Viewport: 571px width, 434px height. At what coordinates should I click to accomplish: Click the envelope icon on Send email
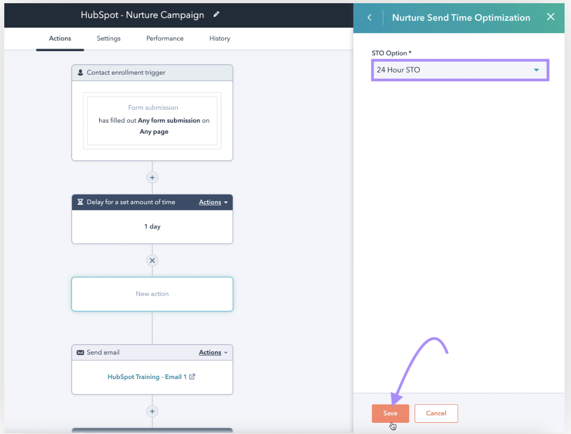pyautogui.click(x=80, y=352)
